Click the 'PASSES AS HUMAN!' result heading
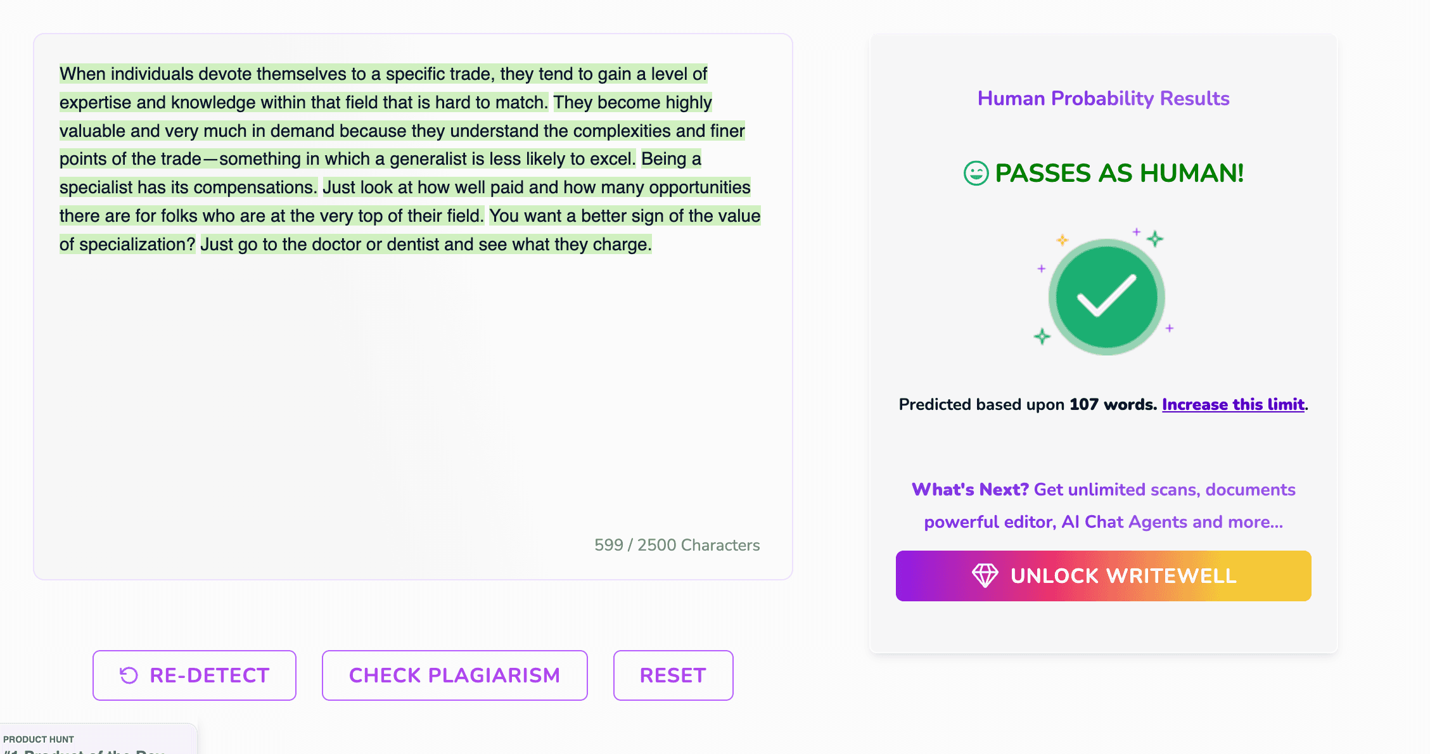The image size is (1430, 754). [1119, 173]
